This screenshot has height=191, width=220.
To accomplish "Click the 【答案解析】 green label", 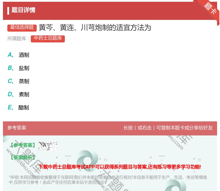I will [23, 157].
